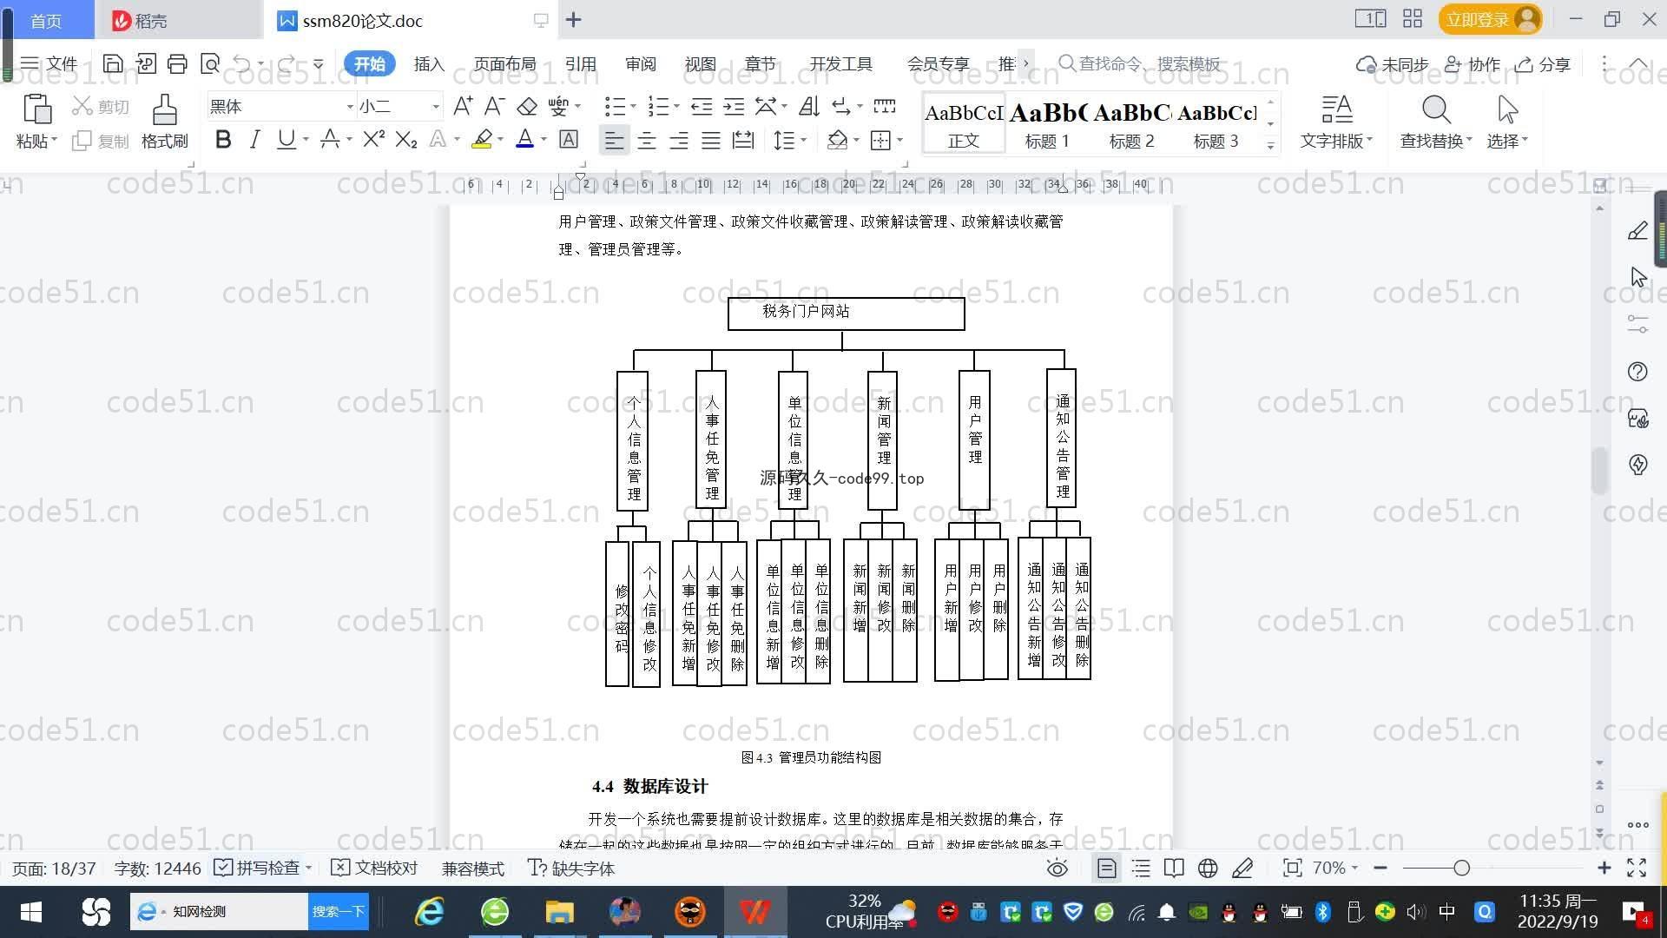1667x938 pixels.
Task: Click the distributed alignment icon
Action: (743, 140)
